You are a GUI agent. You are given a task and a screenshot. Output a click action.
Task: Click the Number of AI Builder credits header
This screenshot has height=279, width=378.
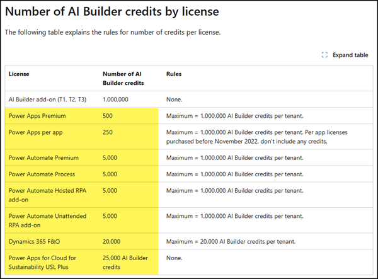point(123,78)
